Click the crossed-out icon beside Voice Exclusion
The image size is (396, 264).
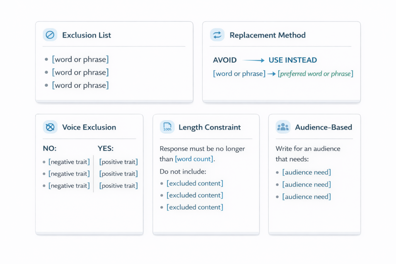click(49, 127)
